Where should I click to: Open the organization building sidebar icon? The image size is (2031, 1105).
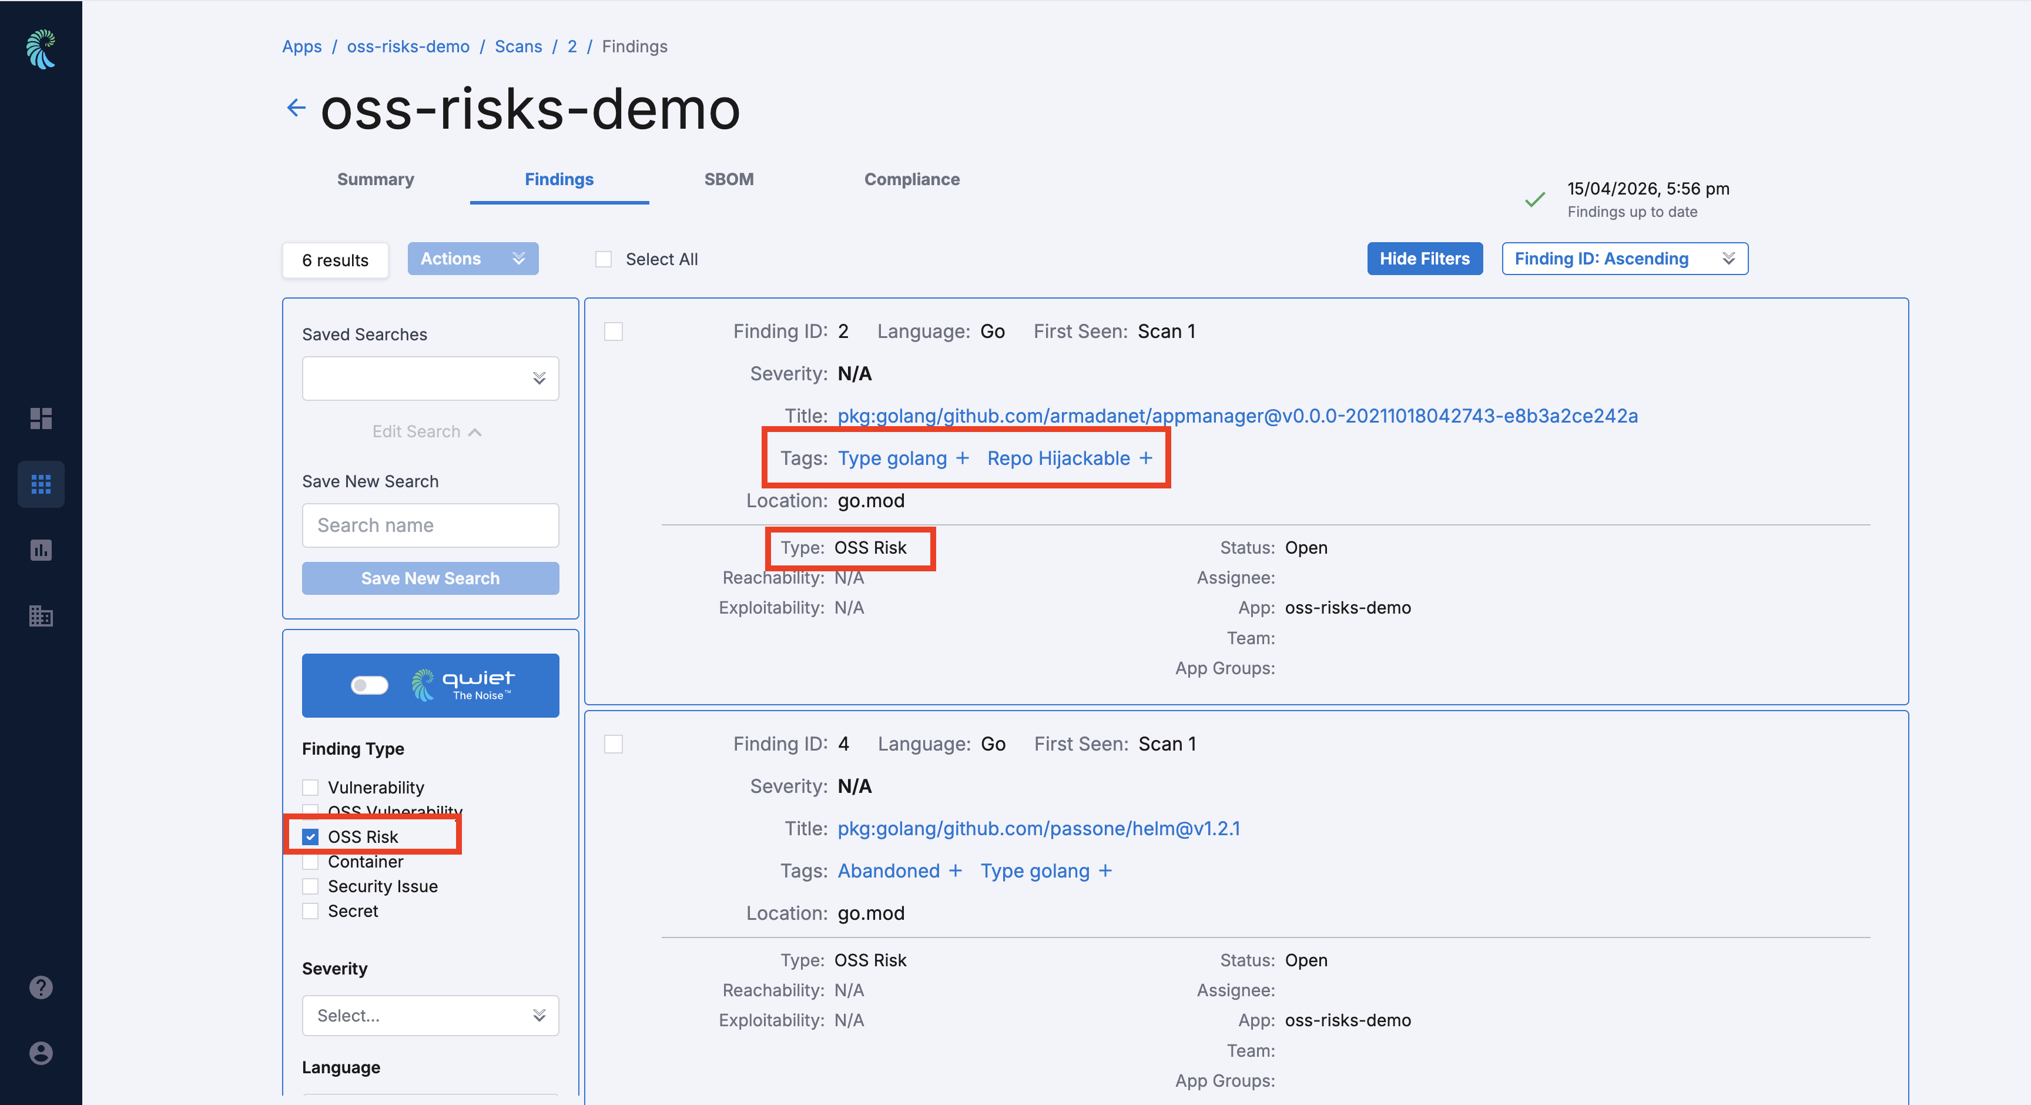(41, 615)
